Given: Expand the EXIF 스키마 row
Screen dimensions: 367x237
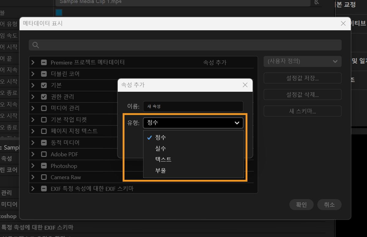Looking at the screenshot, I should click(33, 189).
